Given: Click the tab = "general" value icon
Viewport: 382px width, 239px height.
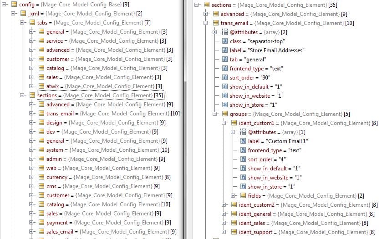Looking at the screenshot, I should point(225,60).
